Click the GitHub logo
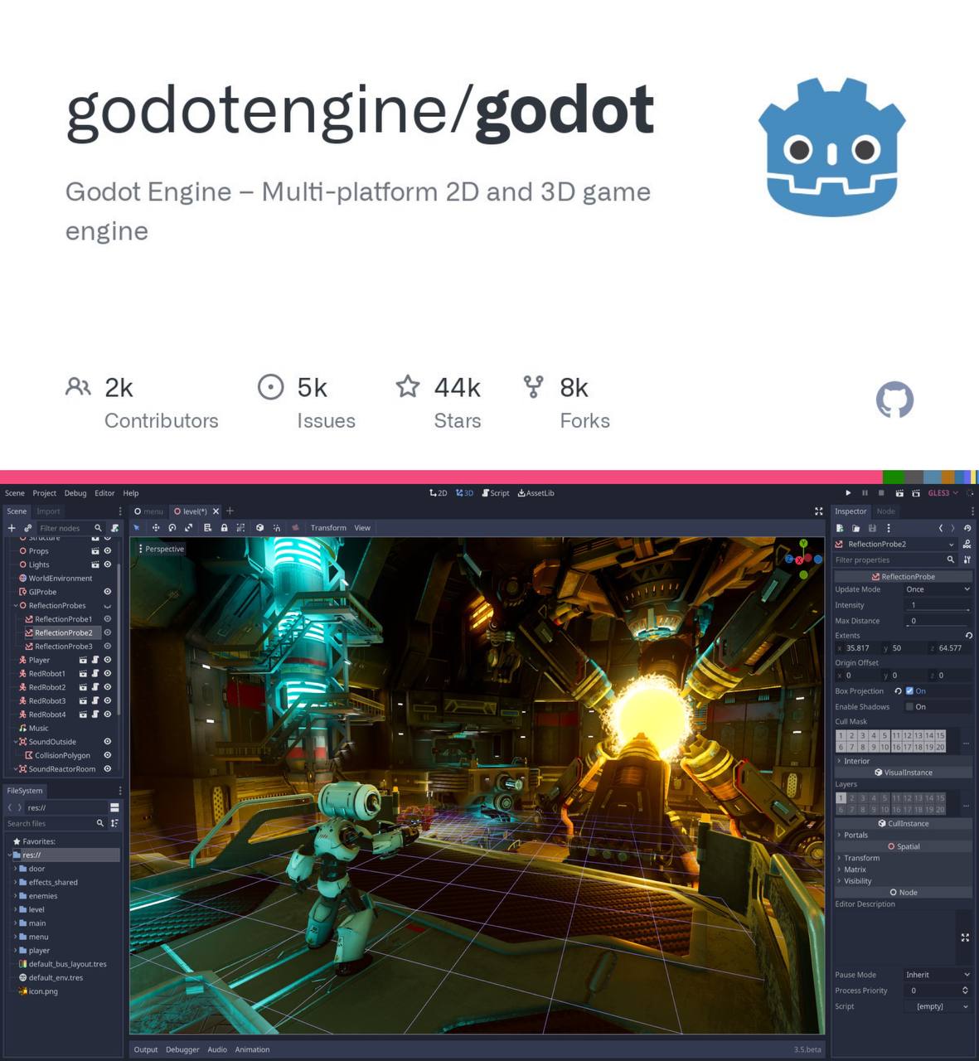 coord(894,400)
